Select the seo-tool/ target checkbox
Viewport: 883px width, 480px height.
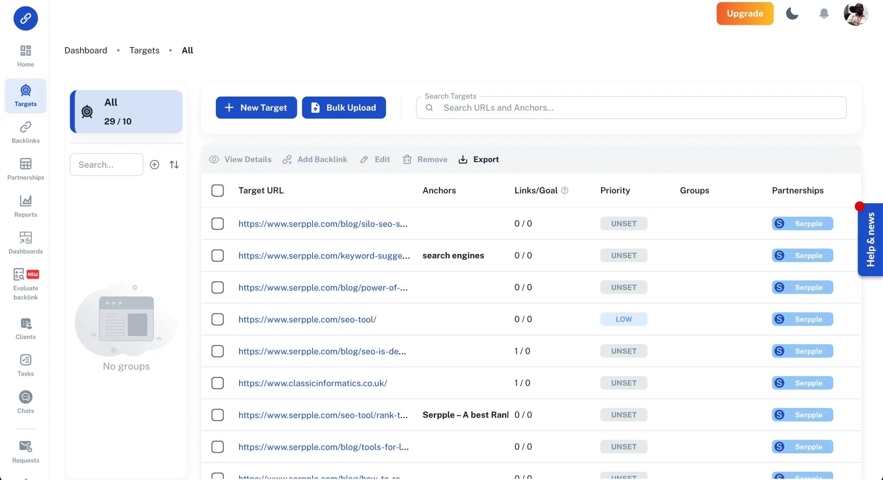[x=218, y=319]
